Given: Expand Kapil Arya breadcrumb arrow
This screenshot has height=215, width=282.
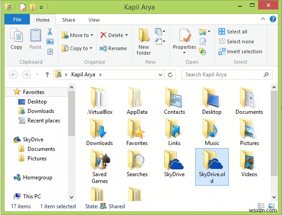Looking at the screenshot, I should [x=100, y=75].
